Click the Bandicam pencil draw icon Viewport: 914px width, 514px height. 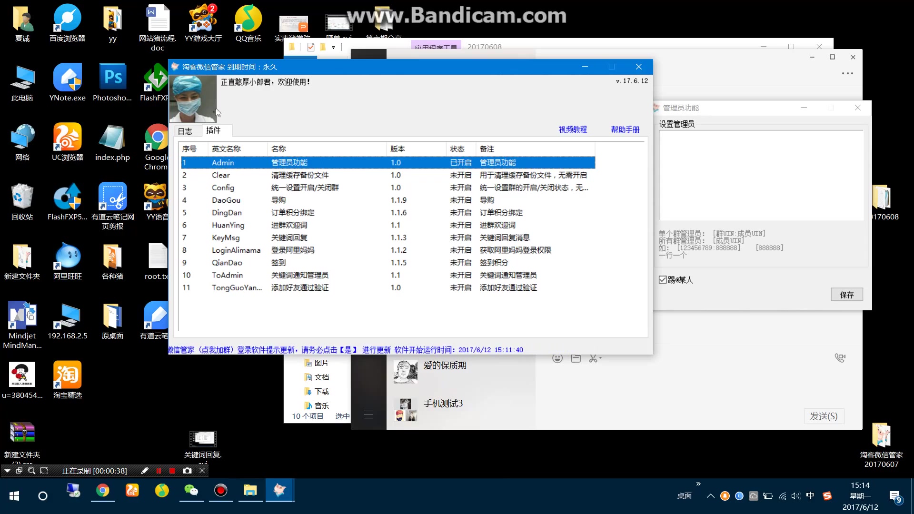point(145,471)
